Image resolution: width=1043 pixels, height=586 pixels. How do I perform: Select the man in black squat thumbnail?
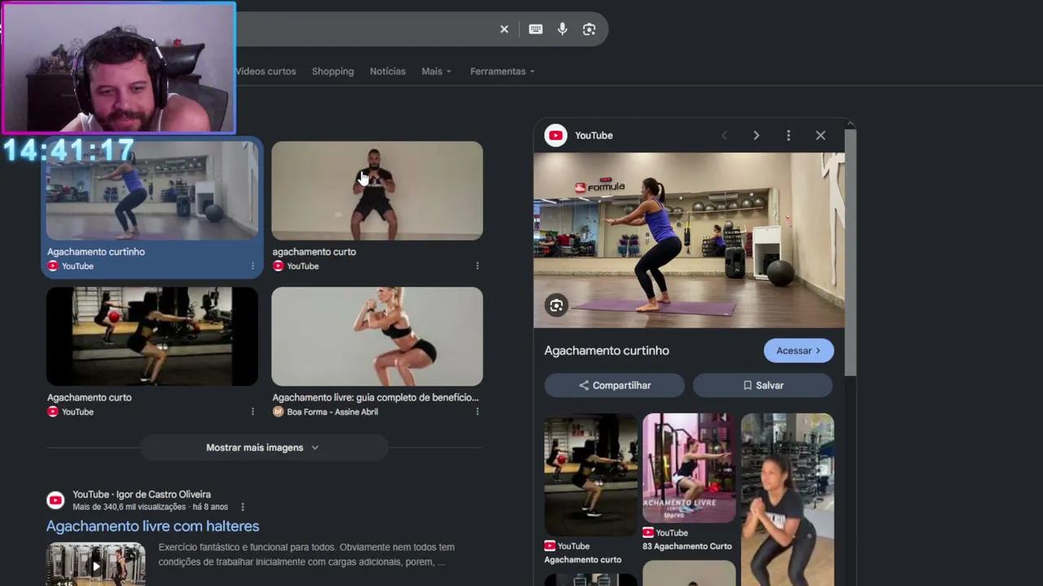[377, 190]
